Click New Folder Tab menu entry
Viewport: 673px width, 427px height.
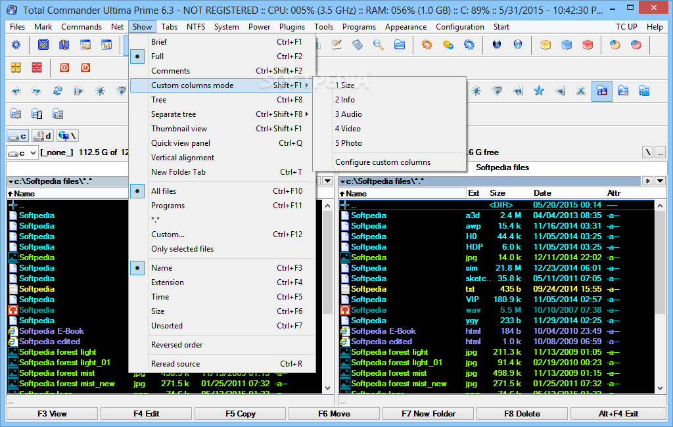pos(223,172)
